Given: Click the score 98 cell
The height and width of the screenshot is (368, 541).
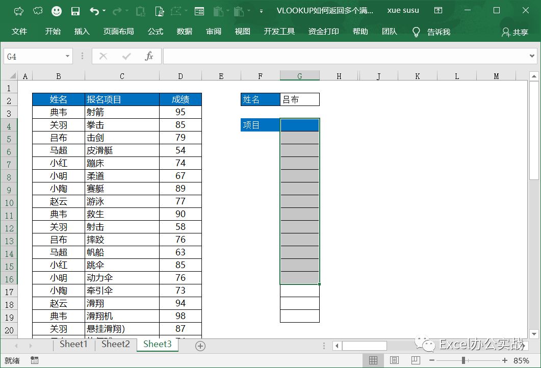Looking at the screenshot, I should pos(181,316).
